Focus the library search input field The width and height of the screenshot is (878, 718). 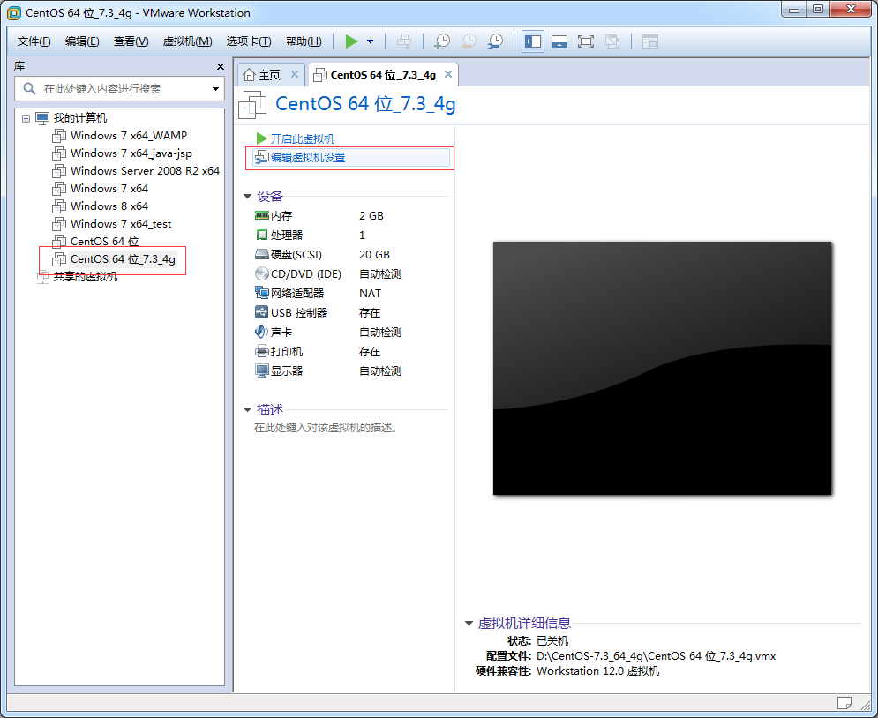(x=120, y=89)
